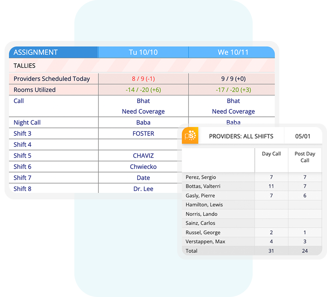This screenshot has height=297, width=327.
Task: Select the ASSIGNMENT column header
Action: (36, 52)
